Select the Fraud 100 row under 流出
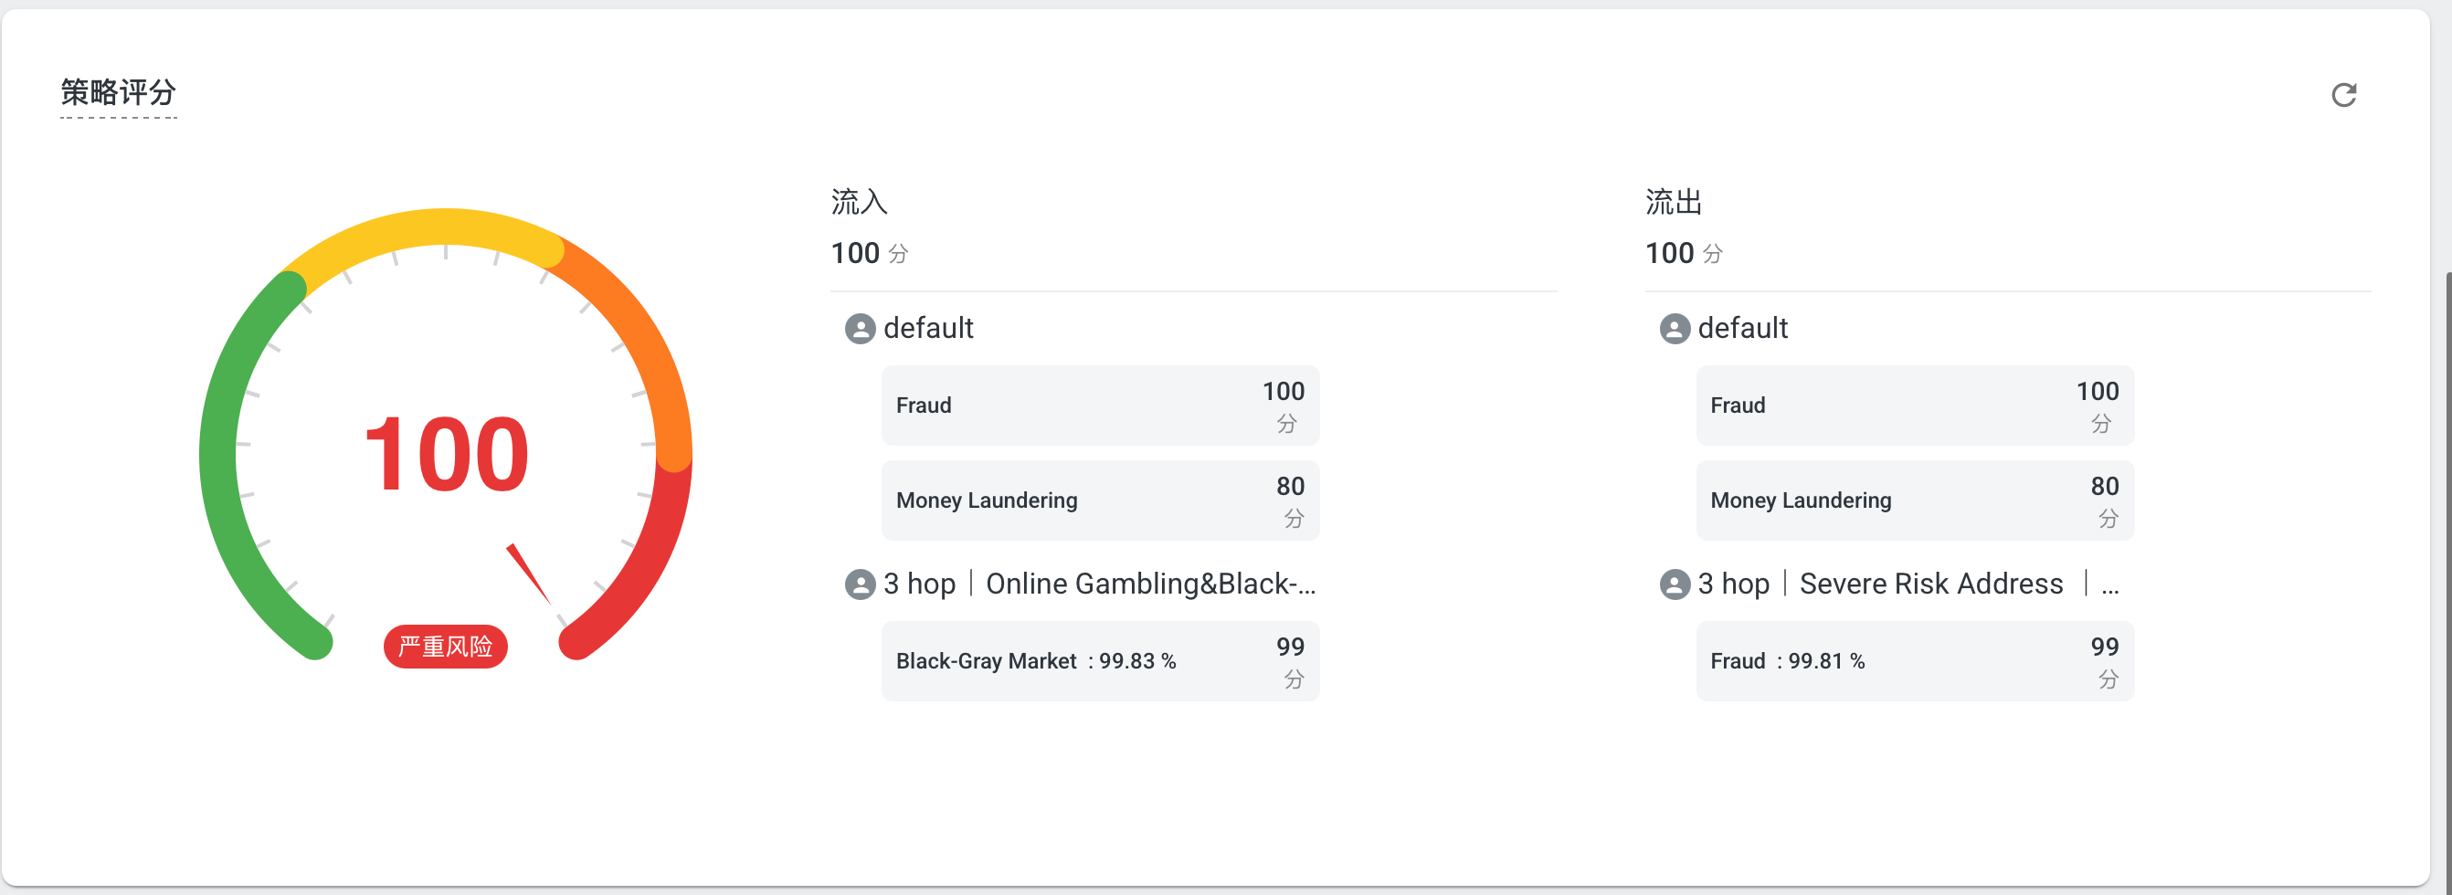This screenshot has width=2452, height=895. click(x=1914, y=405)
